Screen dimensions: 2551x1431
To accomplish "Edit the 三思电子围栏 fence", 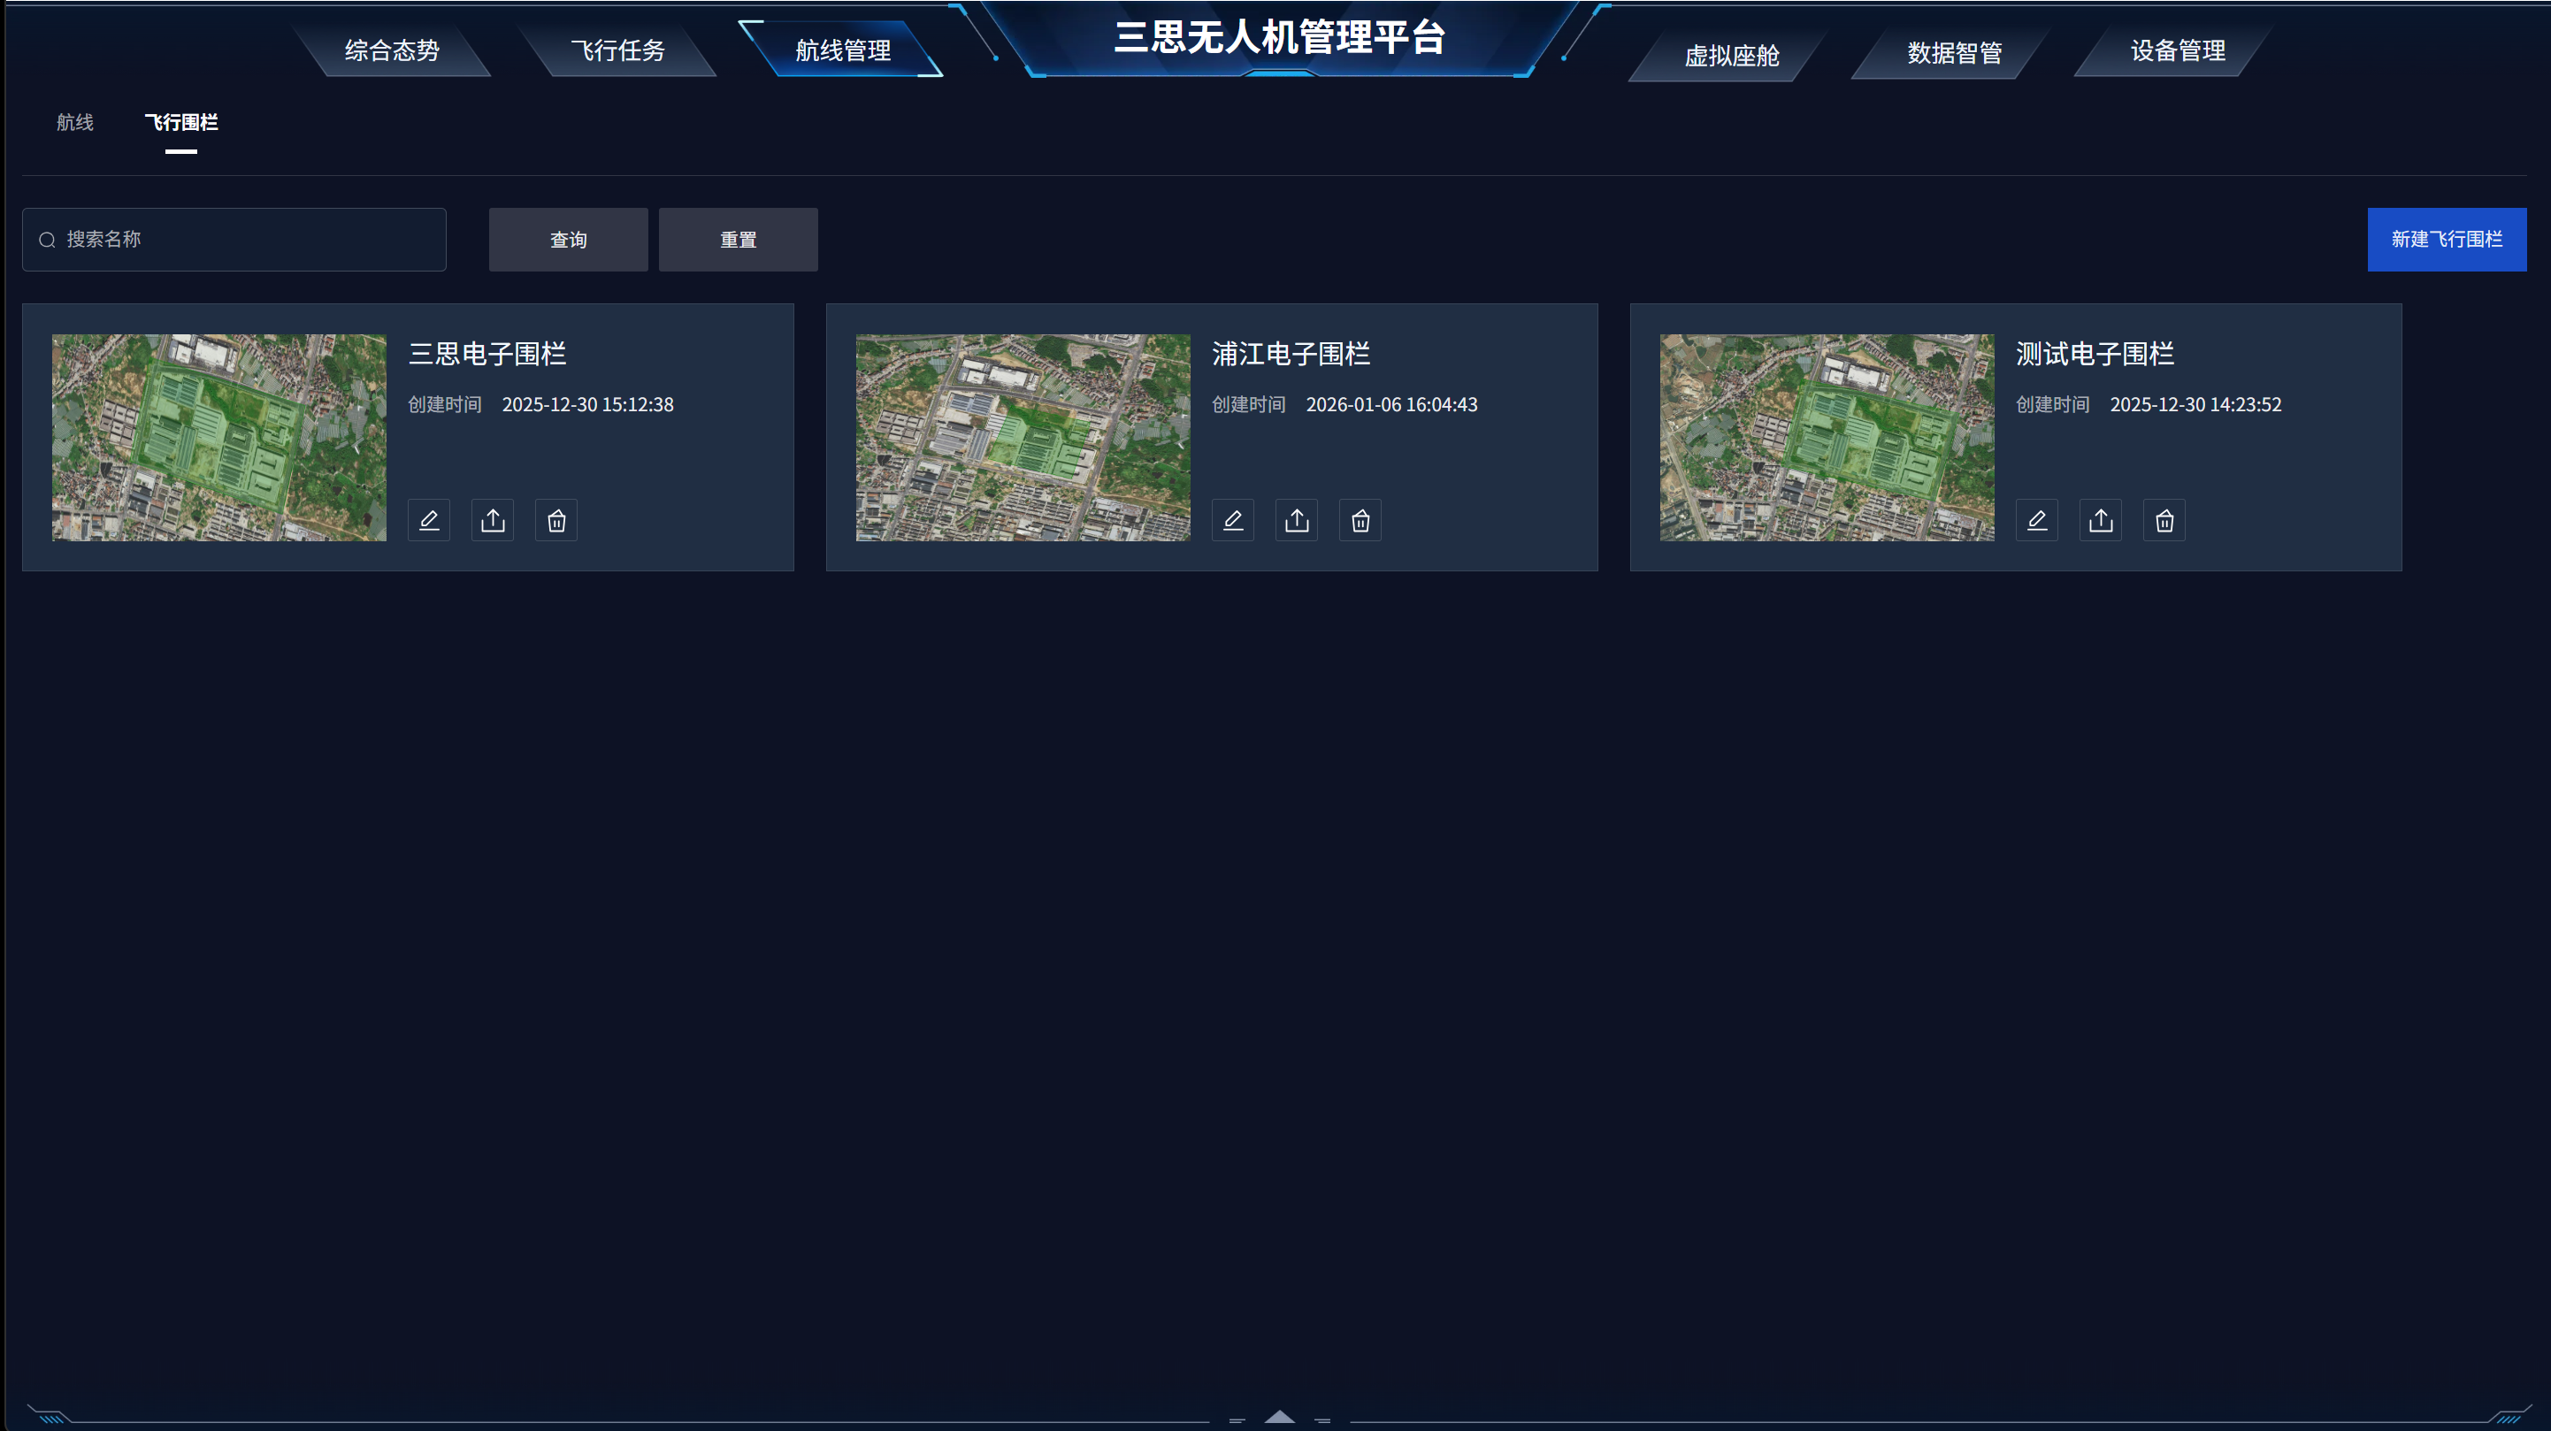I will pyautogui.click(x=429, y=520).
